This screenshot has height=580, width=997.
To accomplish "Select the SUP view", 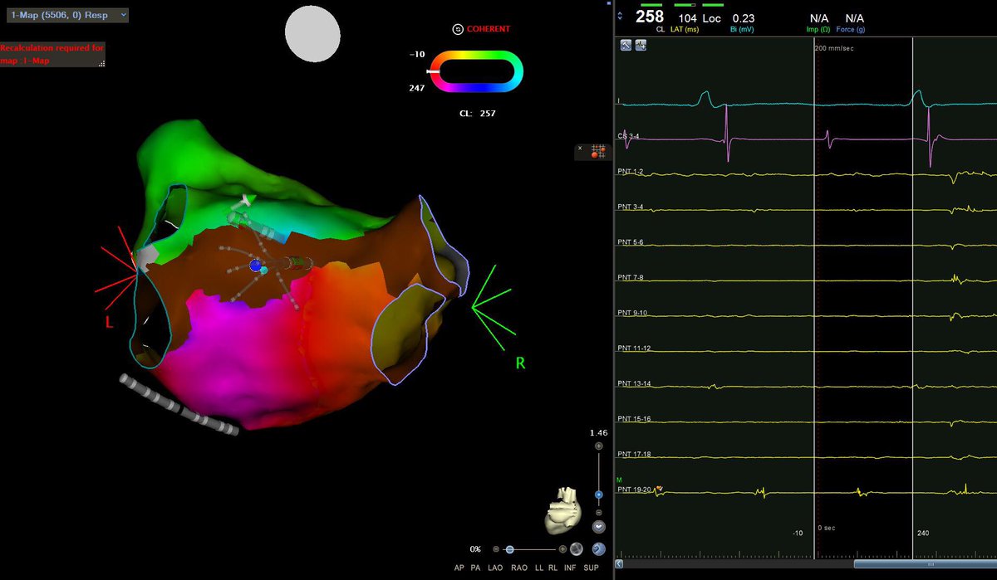I will pyautogui.click(x=592, y=568).
